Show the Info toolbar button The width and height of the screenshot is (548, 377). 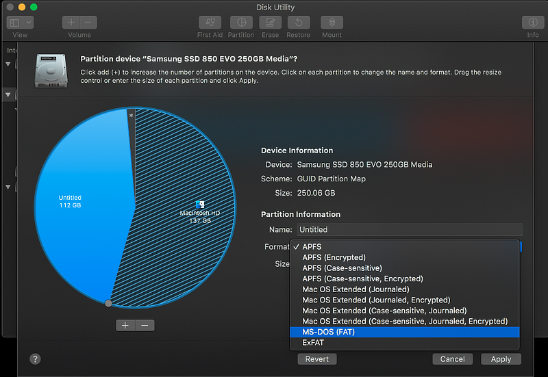tap(533, 23)
